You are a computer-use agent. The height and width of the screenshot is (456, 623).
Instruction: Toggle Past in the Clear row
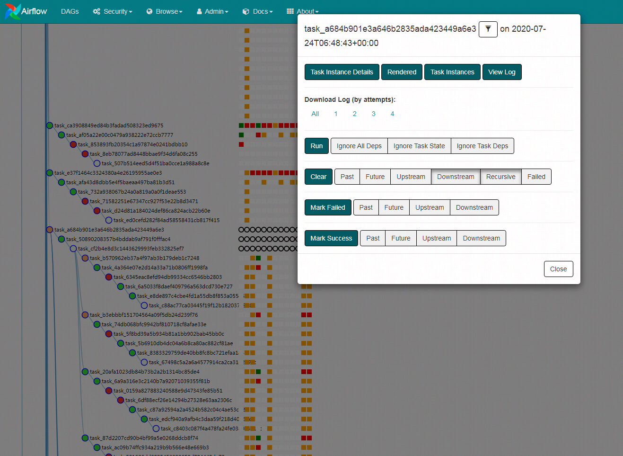click(x=347, y=177)
